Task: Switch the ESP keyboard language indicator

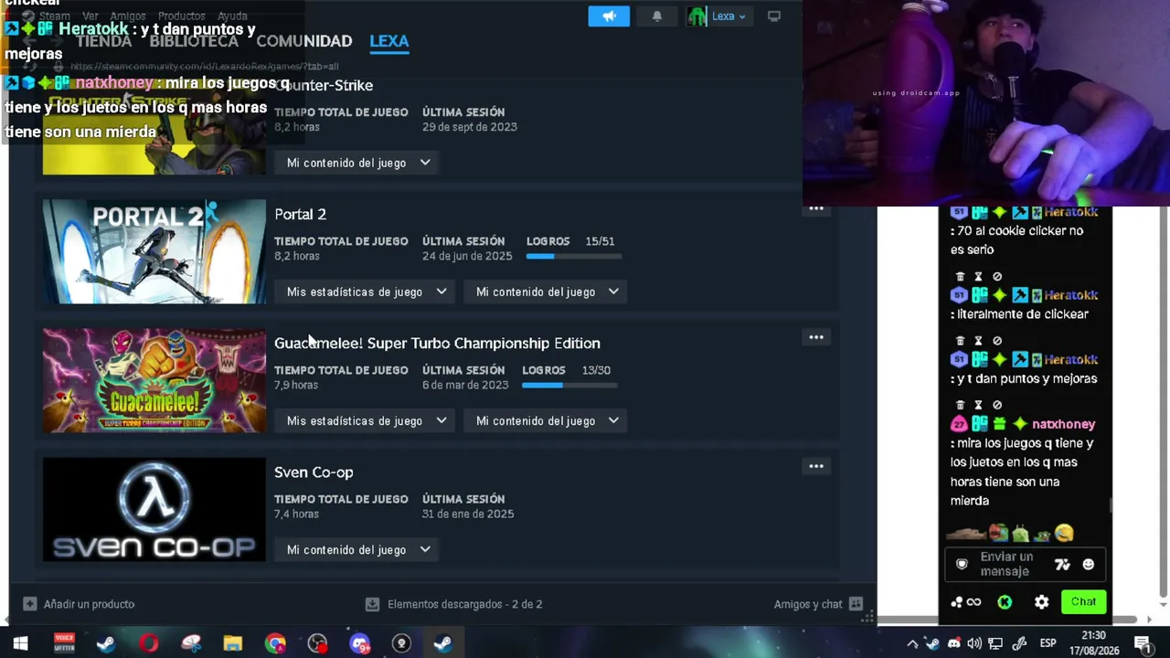Action: click(x=1048, y=643)
